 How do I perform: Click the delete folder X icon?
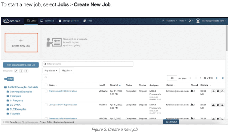tap(26, 71)
